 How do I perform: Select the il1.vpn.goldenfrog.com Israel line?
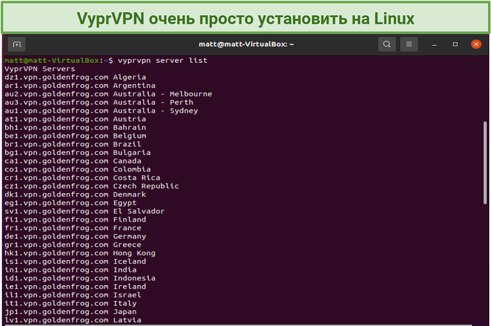point(72,295)
